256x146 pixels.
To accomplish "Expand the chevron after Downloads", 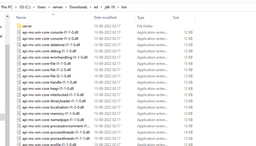I will [91, 7].
